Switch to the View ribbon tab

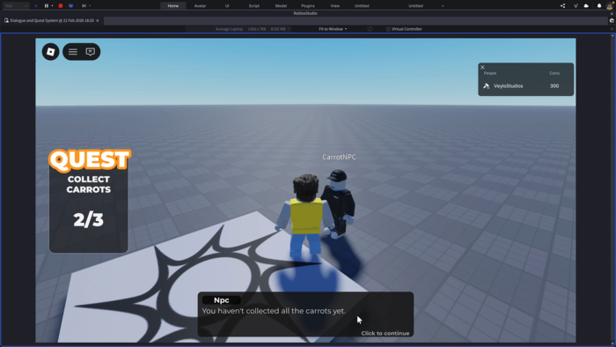[x=334, y=6]
